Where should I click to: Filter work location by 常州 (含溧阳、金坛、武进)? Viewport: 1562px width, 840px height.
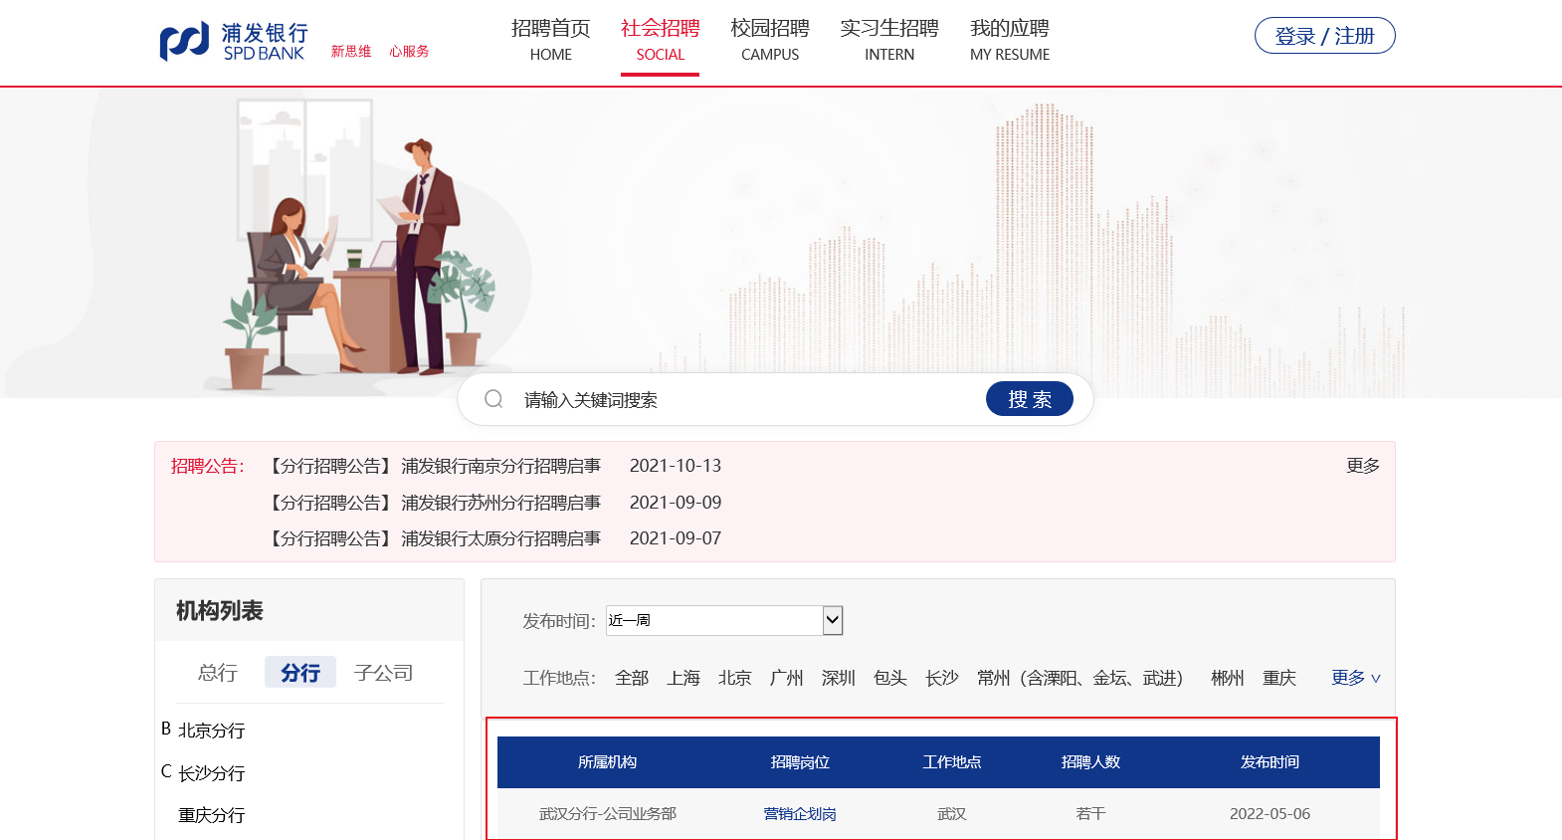coord(1082,678)
